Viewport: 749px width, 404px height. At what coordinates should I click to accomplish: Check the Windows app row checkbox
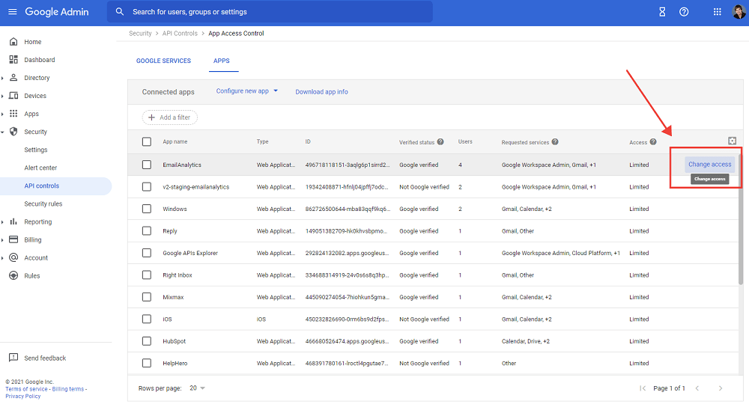click(147, 209)
